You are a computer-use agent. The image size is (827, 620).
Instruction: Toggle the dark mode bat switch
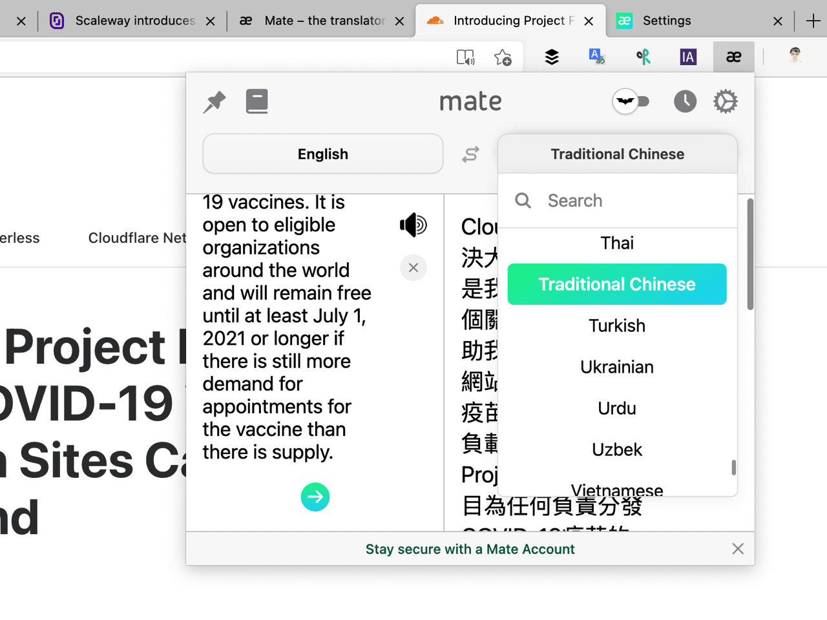pyautogui.click(x=631, y=101)
